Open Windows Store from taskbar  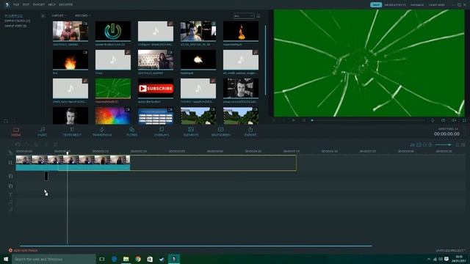(x=150, y=259)
